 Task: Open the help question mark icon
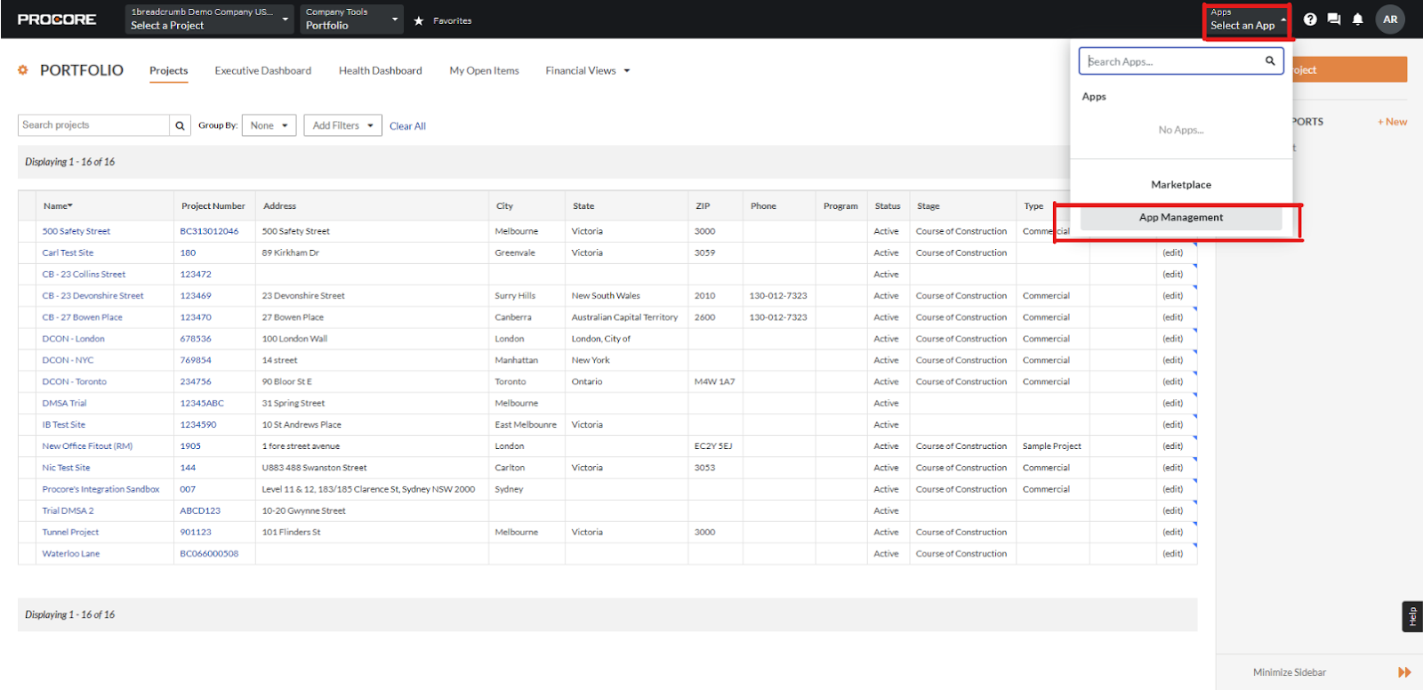tap(1310, 20)
